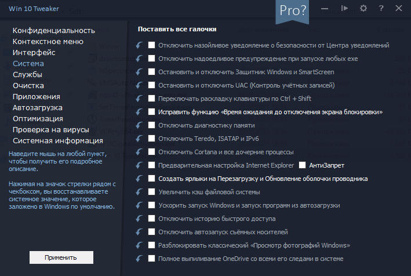Restore arrow for OneDrive removal option
Image resolution: width=411 pixels, height=276 pixels.
pyautogui.click(x=140, y=259)
